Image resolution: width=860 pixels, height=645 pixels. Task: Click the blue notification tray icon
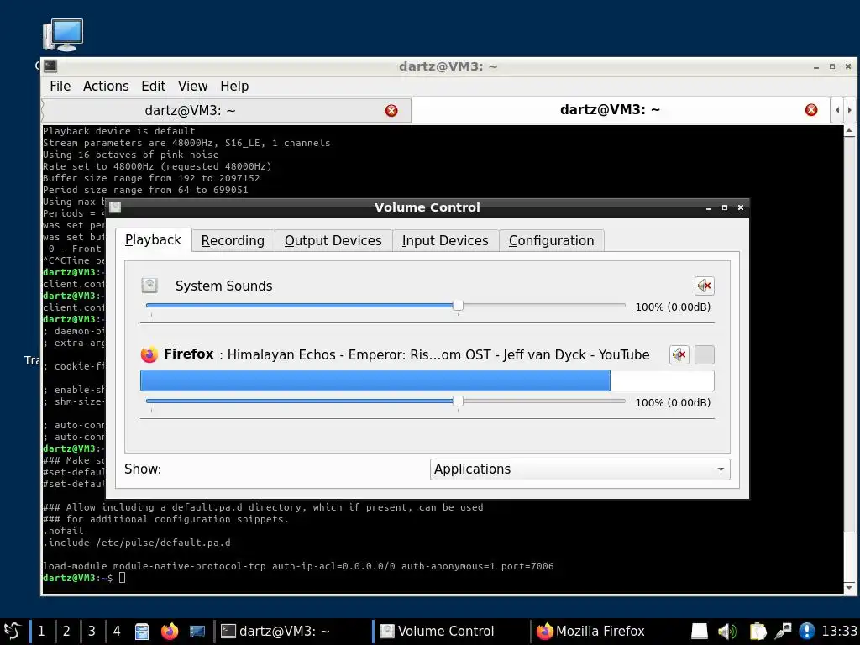click(x=807, y=632)
